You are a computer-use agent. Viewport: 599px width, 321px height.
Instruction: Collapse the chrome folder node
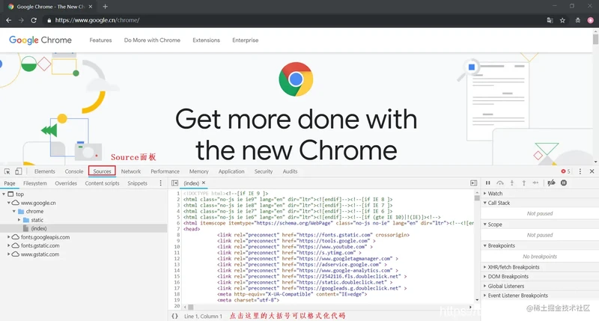click(14, 211)
